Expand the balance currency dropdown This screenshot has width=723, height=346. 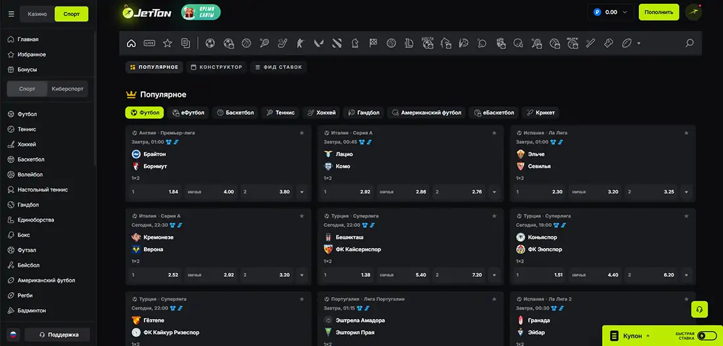(x=624, y=12)
